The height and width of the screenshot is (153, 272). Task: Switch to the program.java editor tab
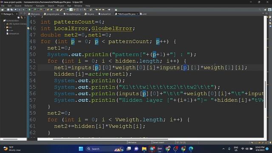(52, 14)
